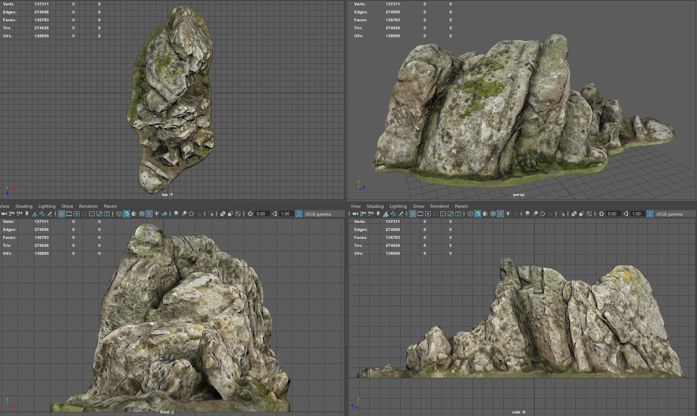Viewport: 697px width, 416px height.
Task: Open View menu in side panel
Action: click(x=356, y=206)
